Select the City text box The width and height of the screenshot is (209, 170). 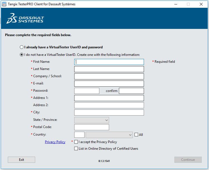click(109, 112)
